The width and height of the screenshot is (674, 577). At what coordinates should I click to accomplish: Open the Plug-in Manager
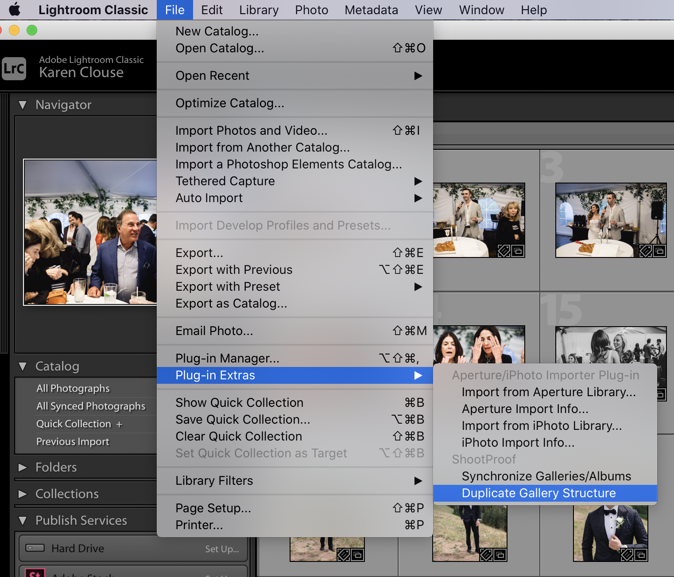click(x=295, y=359)
